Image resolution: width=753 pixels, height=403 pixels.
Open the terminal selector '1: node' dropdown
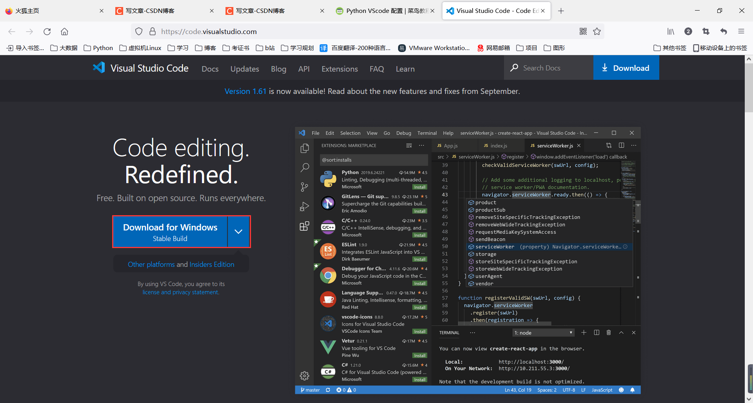pyautogui.click(x=544, y=333)
